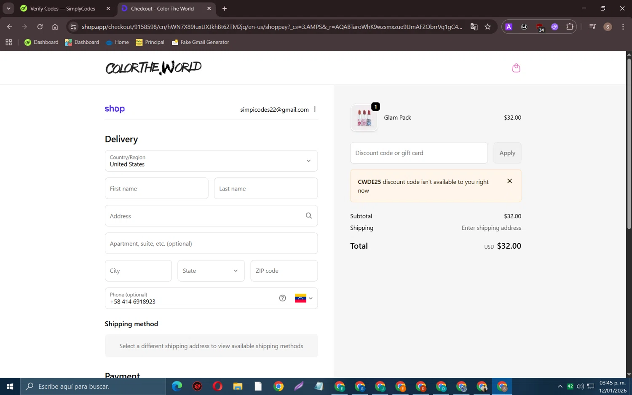The width and height of the screenshot is (632, 395).
Task: Select the Checkout - Color The World tab
Action: click(162, 8)
